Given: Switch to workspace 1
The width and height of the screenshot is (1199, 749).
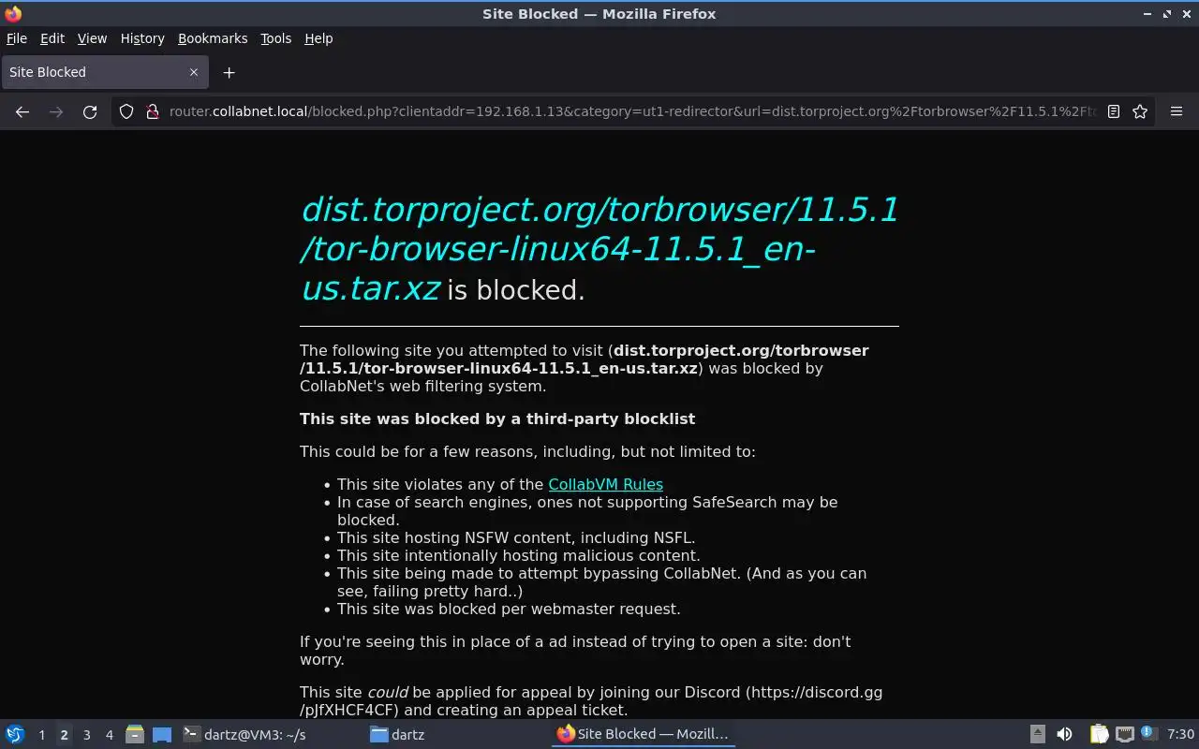Looking at the screenshot, I should (x=41, y=735).
